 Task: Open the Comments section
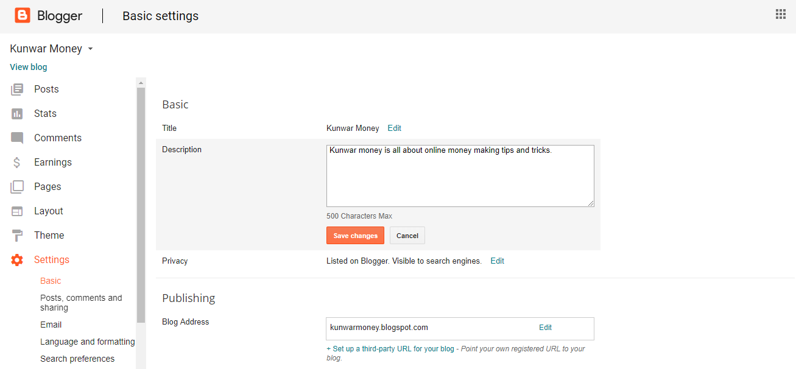(x=58, y=138)
